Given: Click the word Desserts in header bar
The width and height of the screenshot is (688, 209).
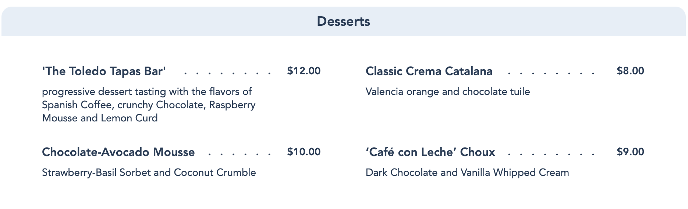Looking at the screenshot, I should 344,21.
